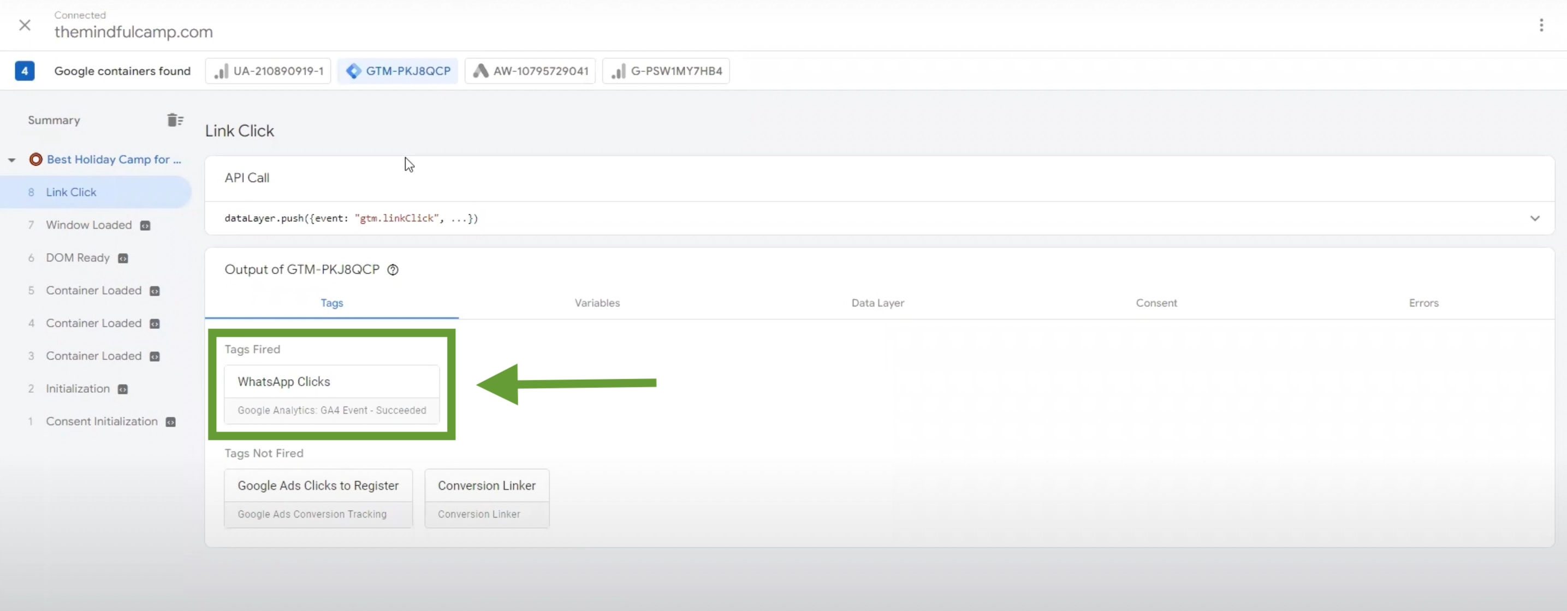Image resolution: width=1567 pixels, height=611 pixels.
Task: Click the Google containers found label
Action: [122, 70]
